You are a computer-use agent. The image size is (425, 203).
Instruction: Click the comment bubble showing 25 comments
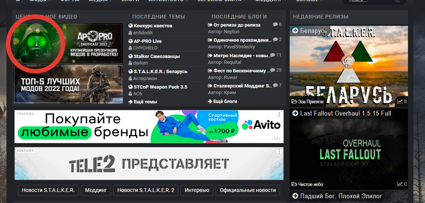[x=273, y=70]
